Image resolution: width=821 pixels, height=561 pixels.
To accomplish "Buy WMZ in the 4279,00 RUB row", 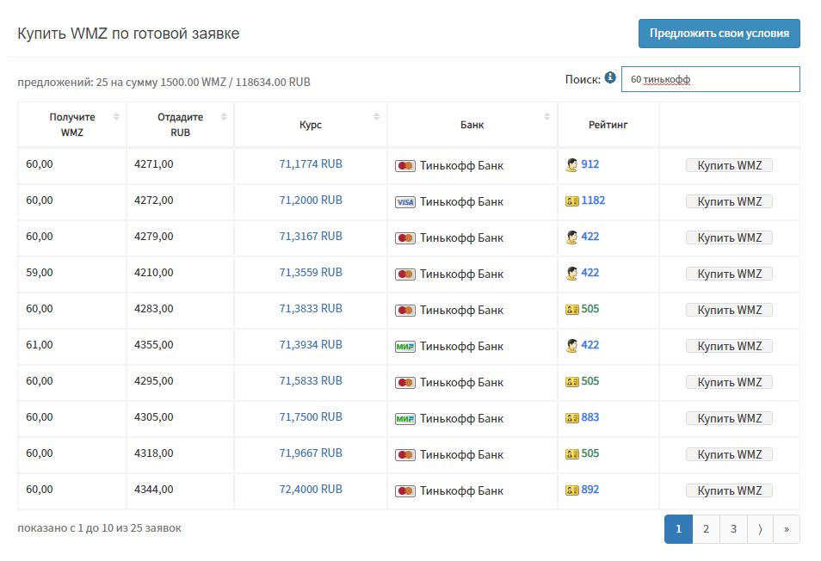I will pos(729,237).
